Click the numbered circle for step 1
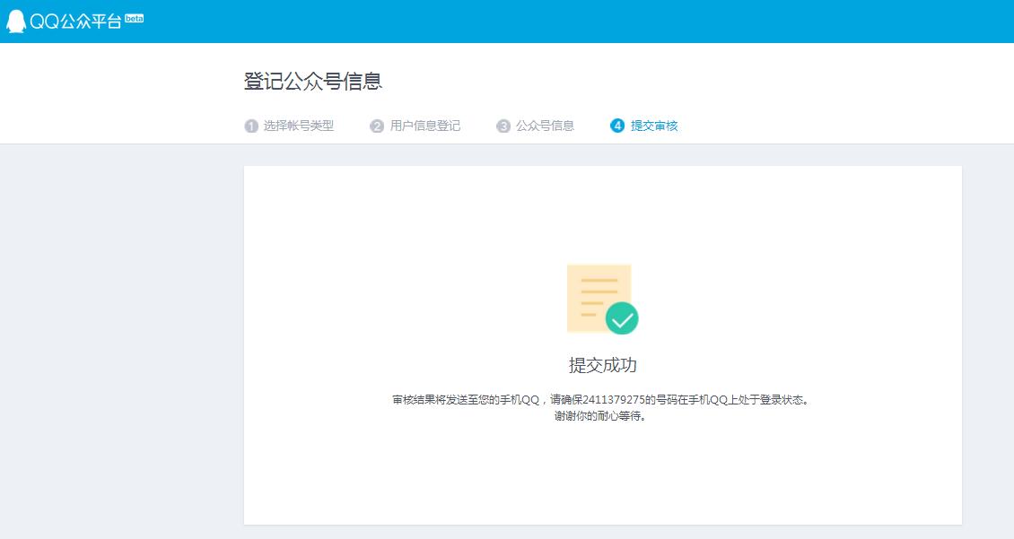This screenshot has width=1014, height=539. click(x=251, y=126)
